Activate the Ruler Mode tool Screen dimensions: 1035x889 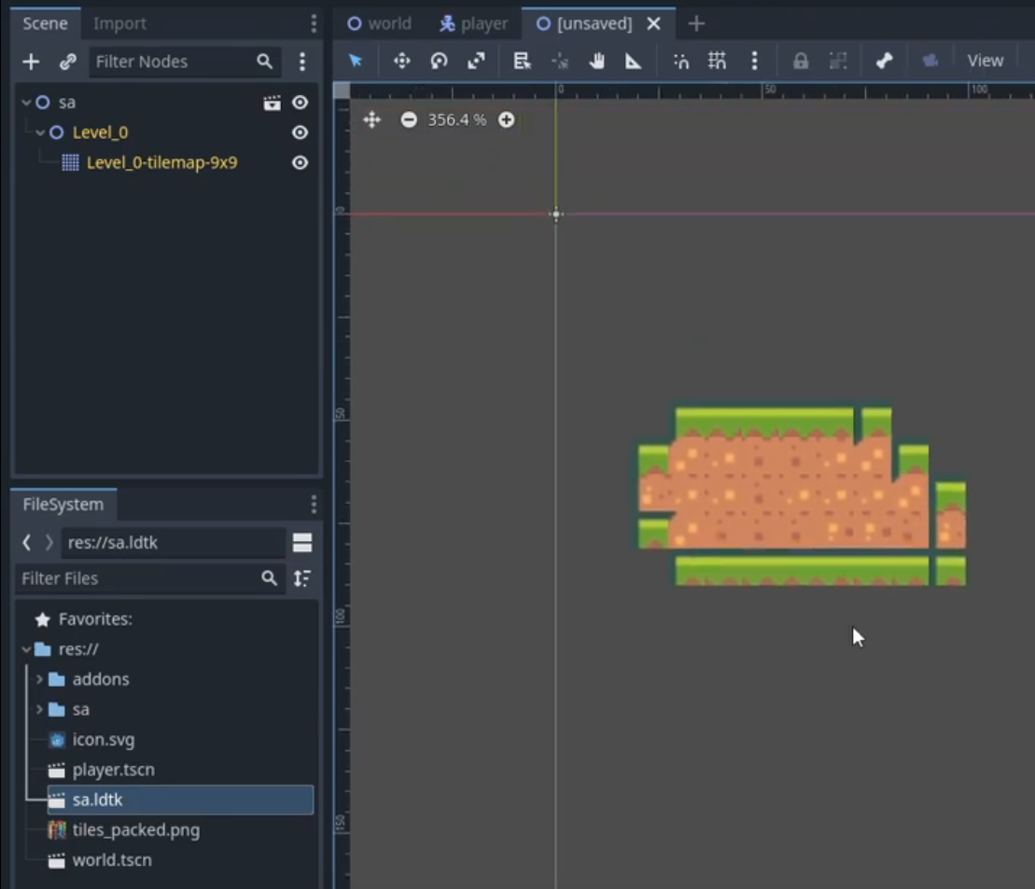(x=633, y=61)
